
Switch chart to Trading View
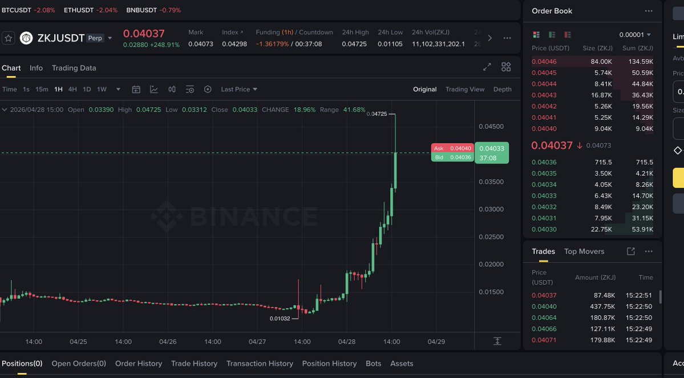coord(465,90)
